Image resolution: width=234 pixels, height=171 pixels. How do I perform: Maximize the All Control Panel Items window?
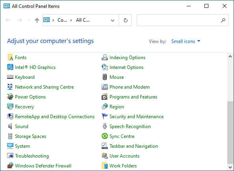click(206, 6)
